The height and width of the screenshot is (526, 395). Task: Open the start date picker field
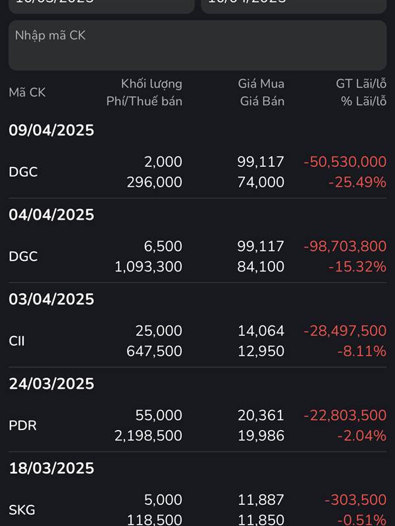[x=101, y=6]
